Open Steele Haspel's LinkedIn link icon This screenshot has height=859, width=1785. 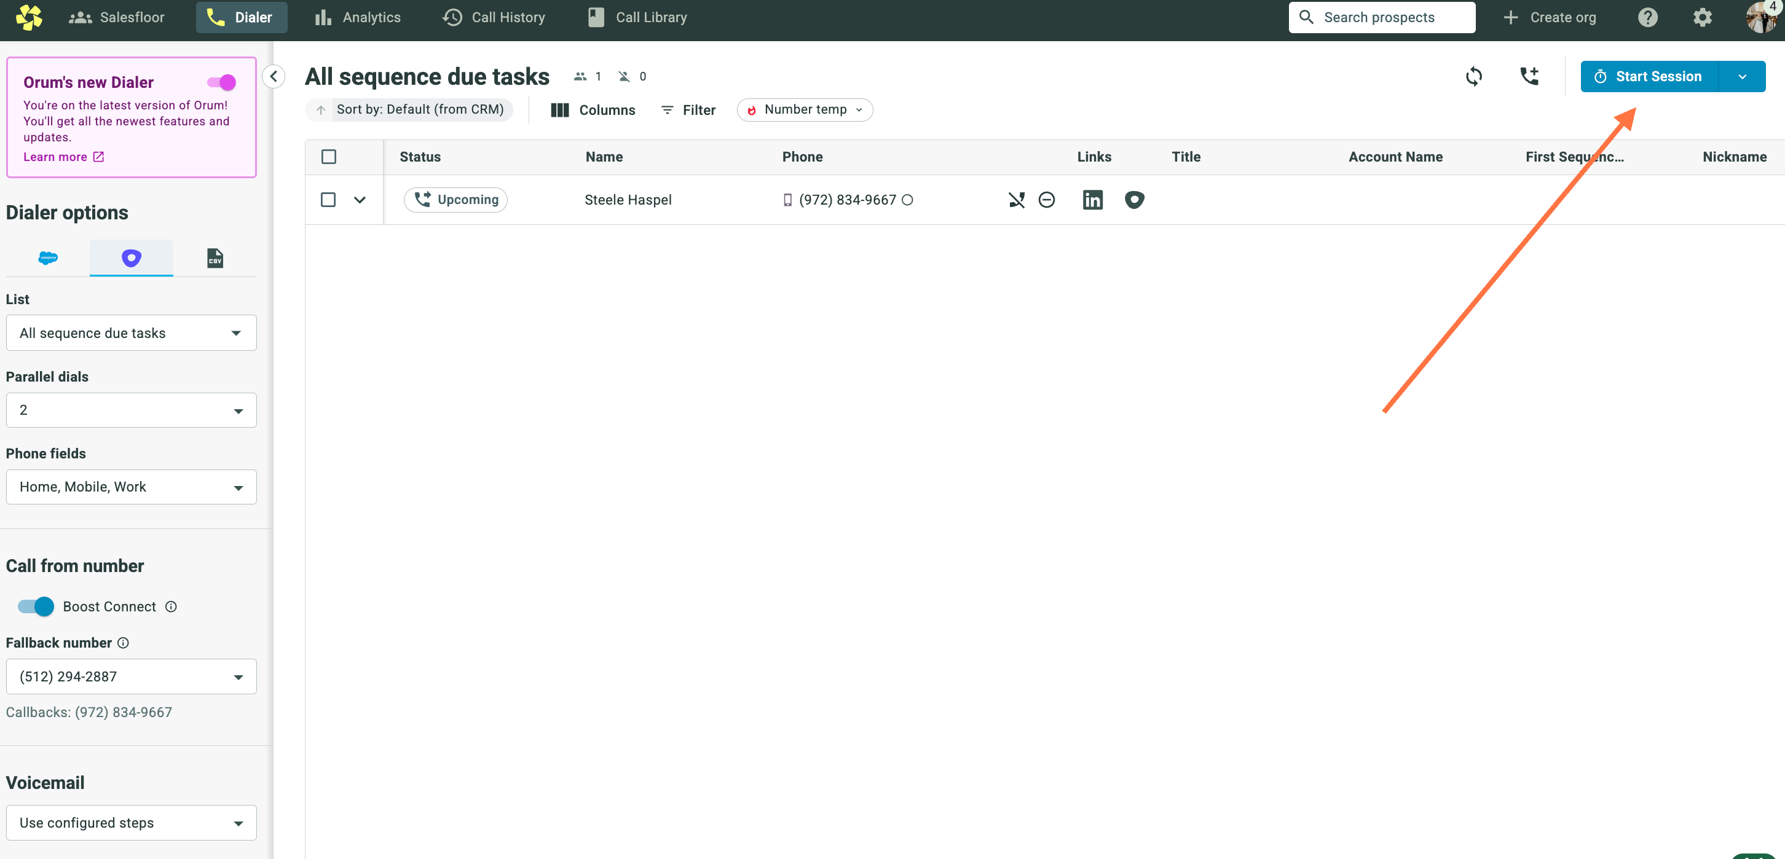click(x=1093, y=200)
